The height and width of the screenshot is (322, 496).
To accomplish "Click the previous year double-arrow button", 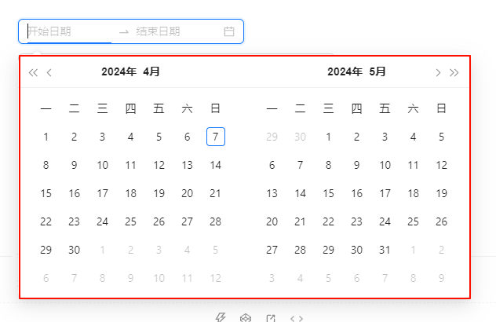I will (x=33, y=73).
